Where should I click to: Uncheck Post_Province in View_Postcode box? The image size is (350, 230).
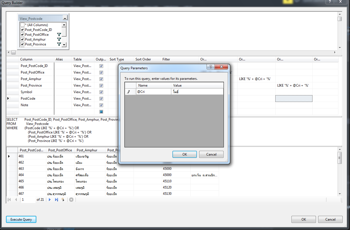tap(22, 44)
